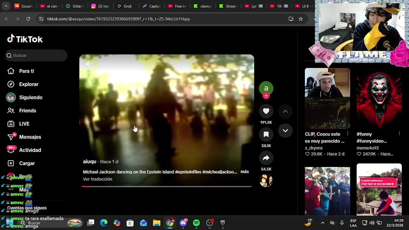The width and height of the screenshot is (409, 230).
Task: Like the video with the heart icon
Action: click(x=266, y=111)
